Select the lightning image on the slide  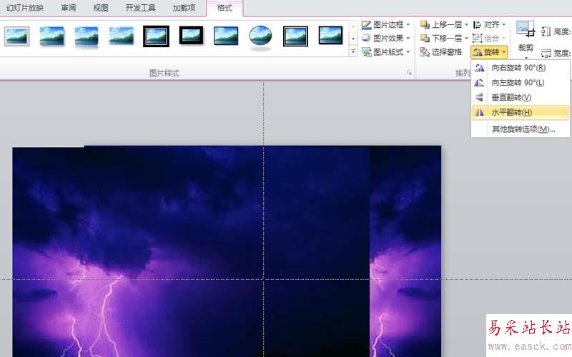[191, 252]
